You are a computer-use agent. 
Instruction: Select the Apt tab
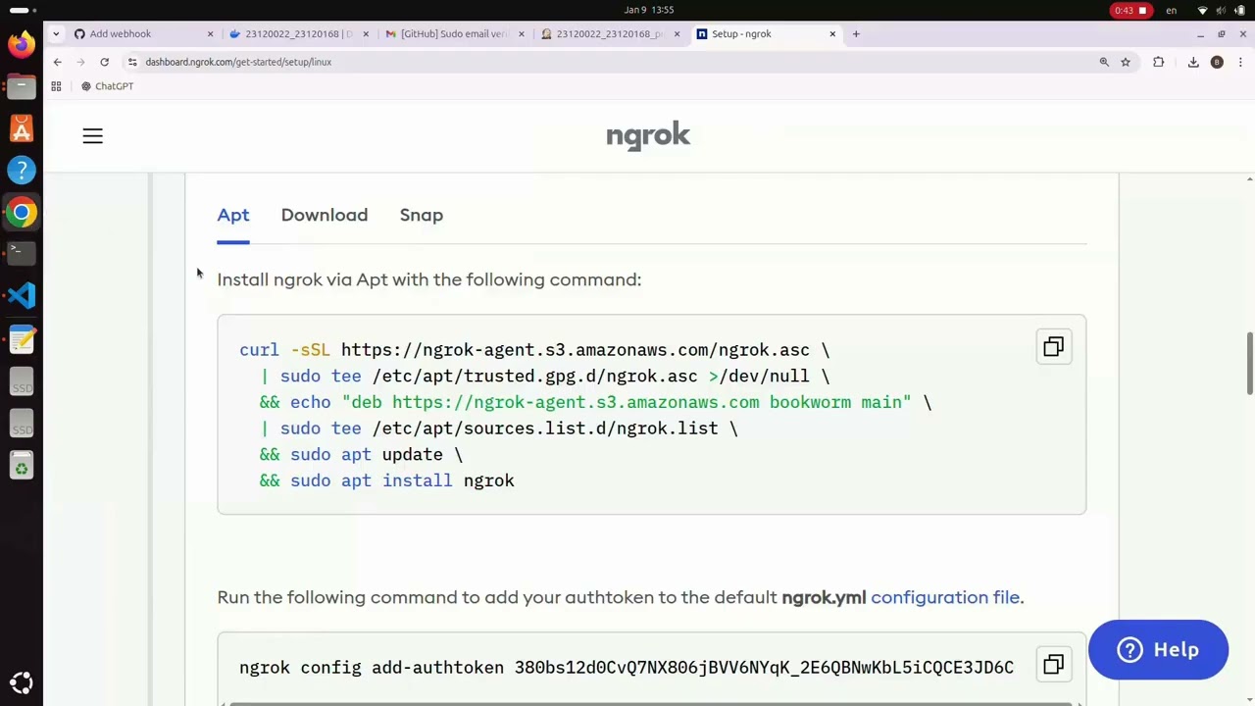233,215
